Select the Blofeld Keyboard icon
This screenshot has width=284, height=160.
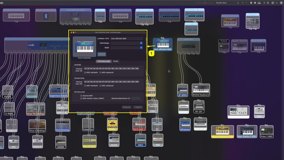[x=201, y=90]
